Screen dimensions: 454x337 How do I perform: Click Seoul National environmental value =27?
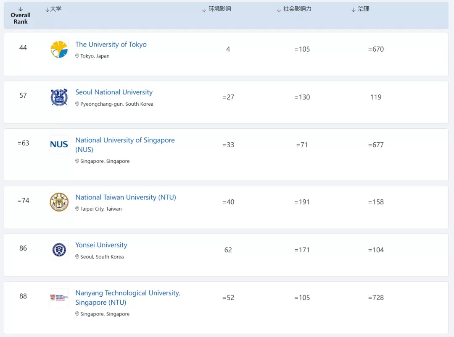pos(228,97)
